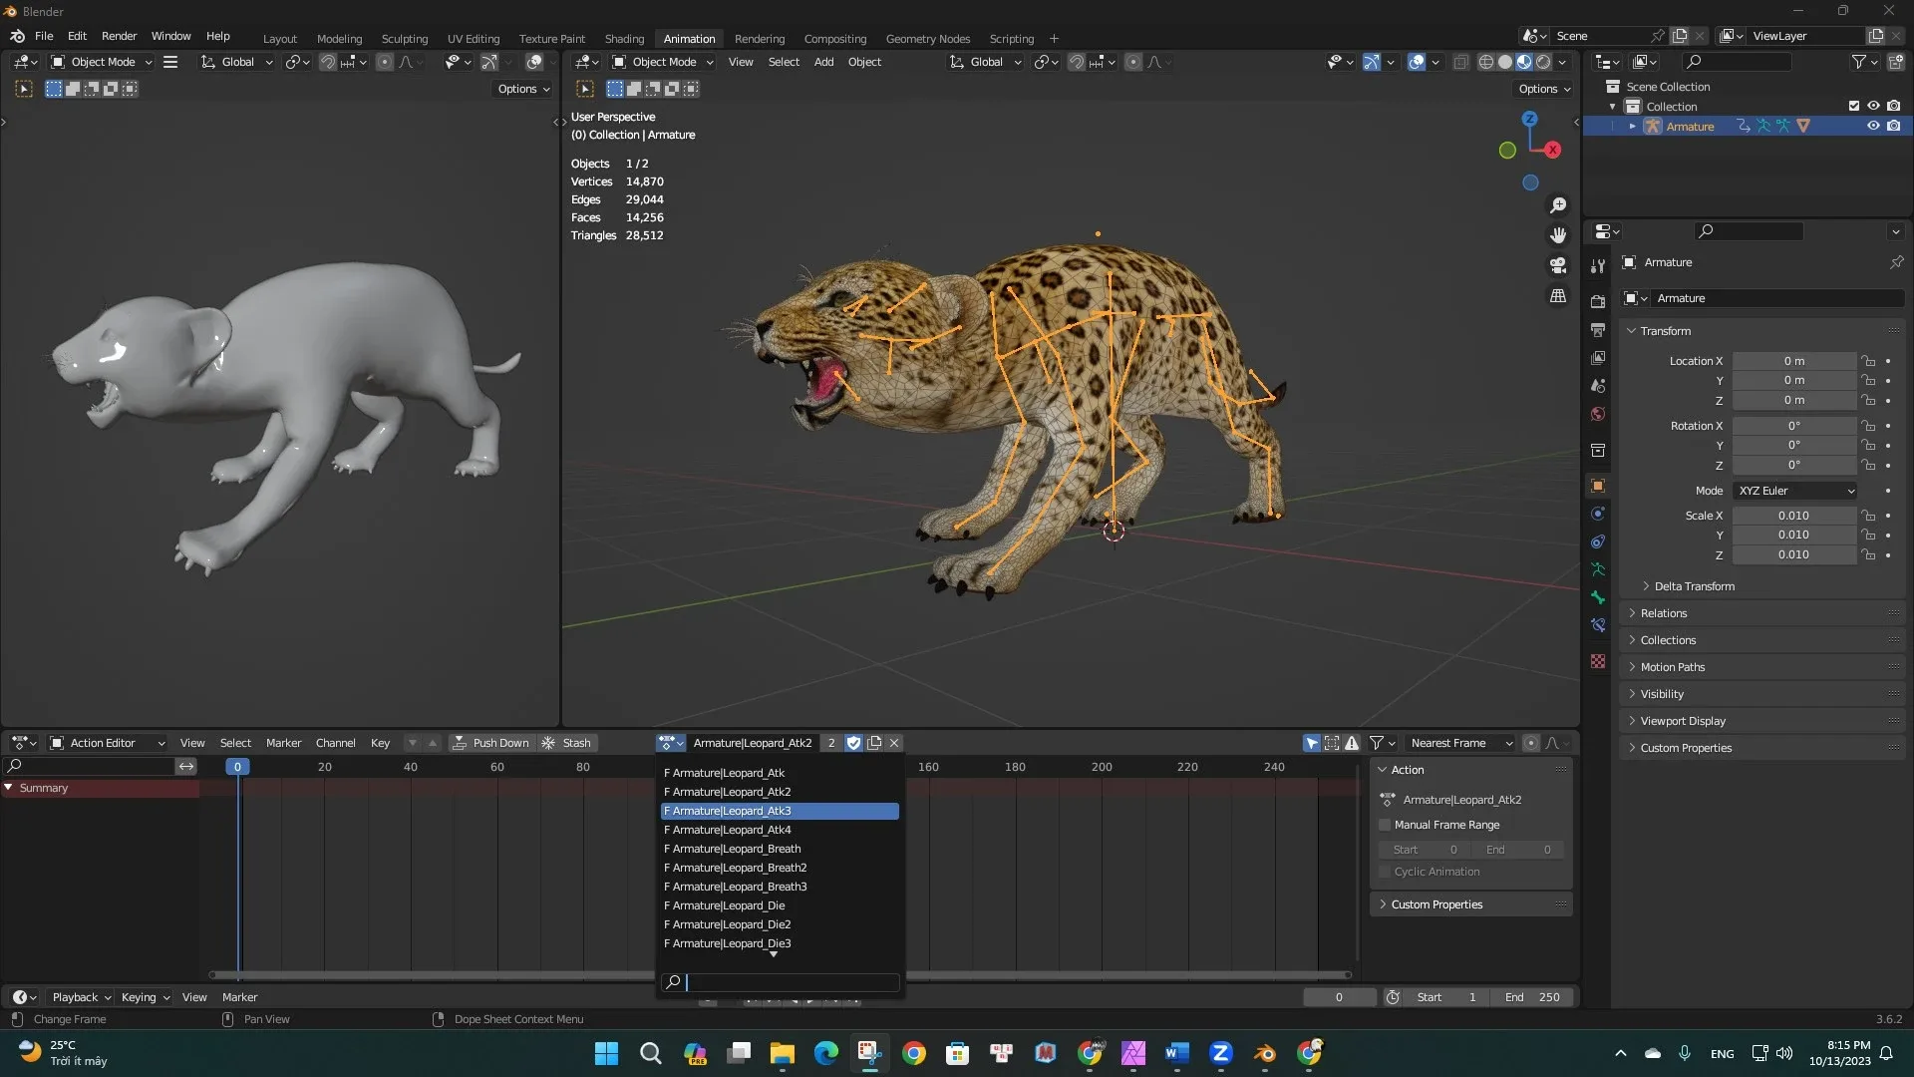The height and width of the screenshot is (1077, 1914).
Task: Open the Physics properties tab
Action: pyautogui.click(x=1598, y=514)
